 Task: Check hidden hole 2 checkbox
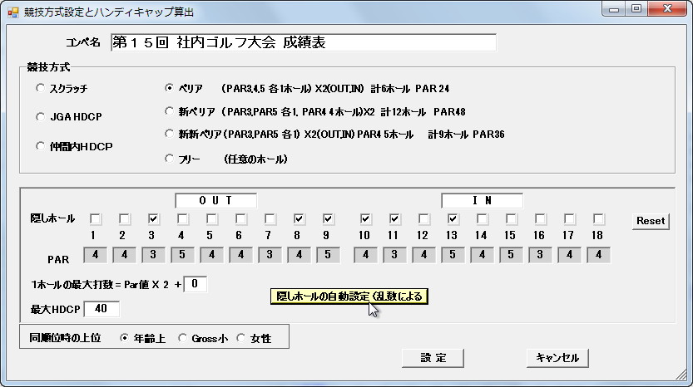(124, 219)
